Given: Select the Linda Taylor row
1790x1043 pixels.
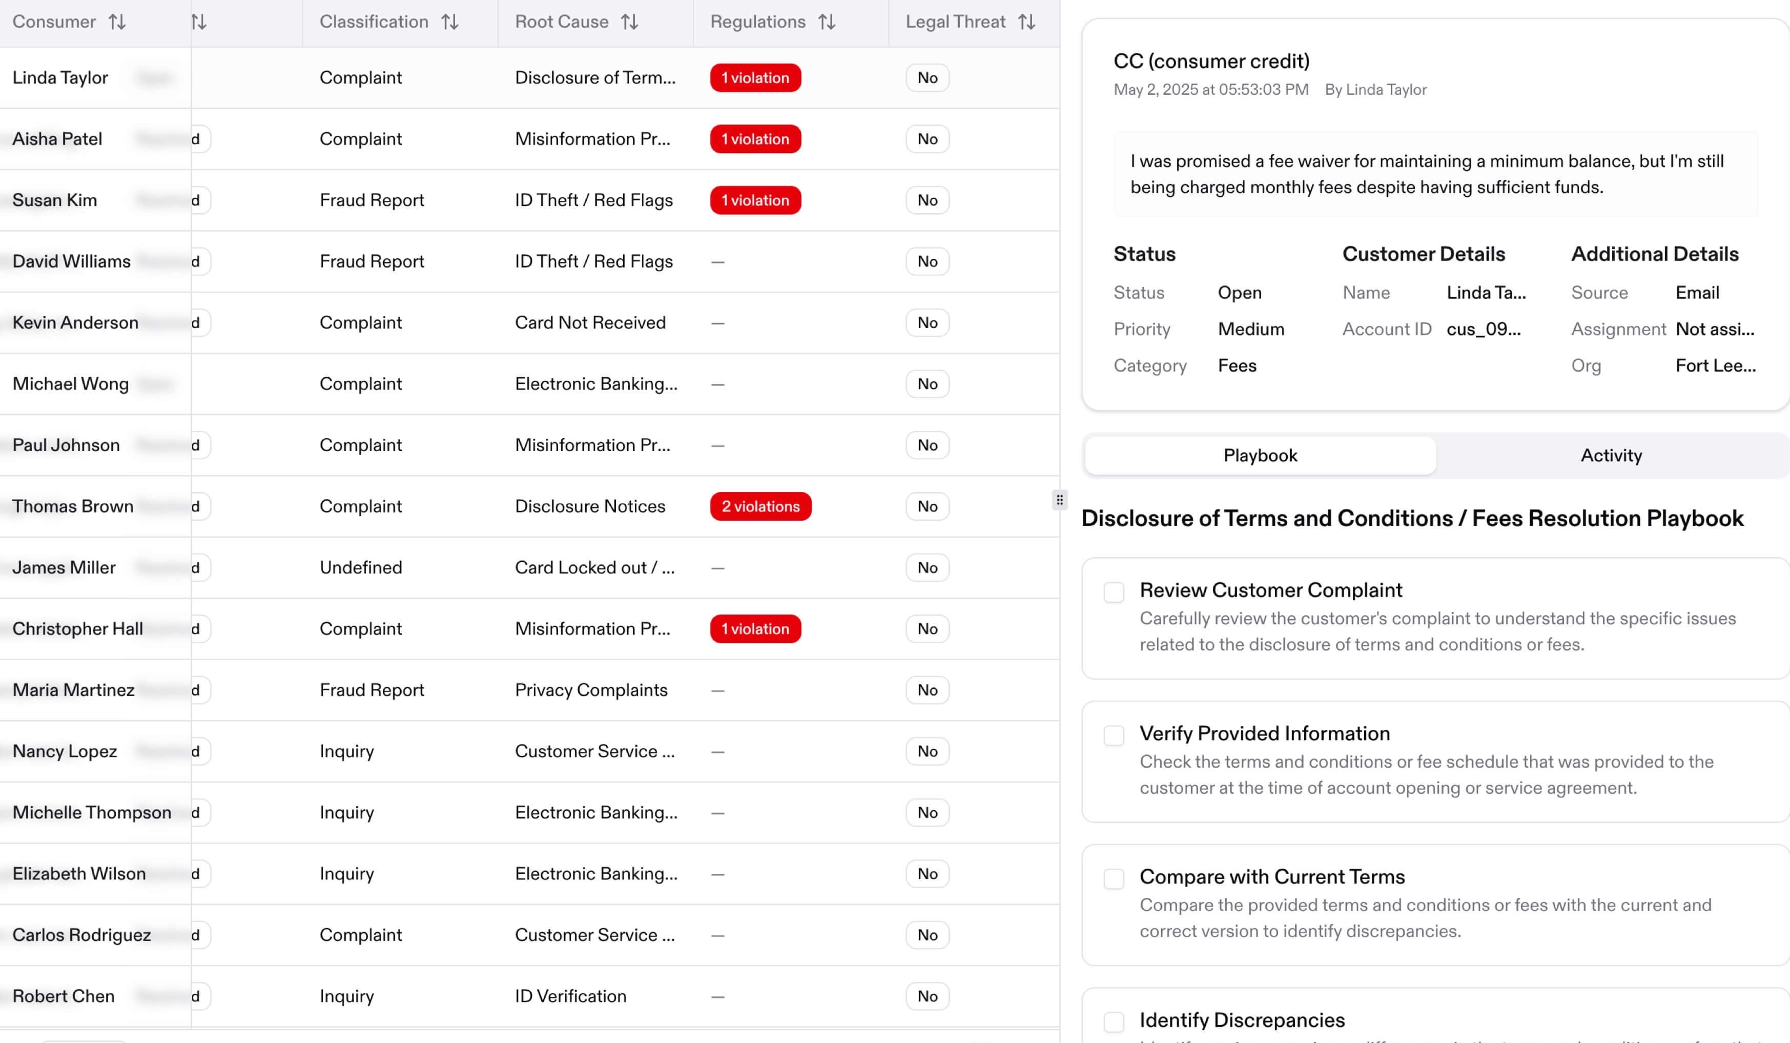Looking at the screenshot, I should (530, 78).
